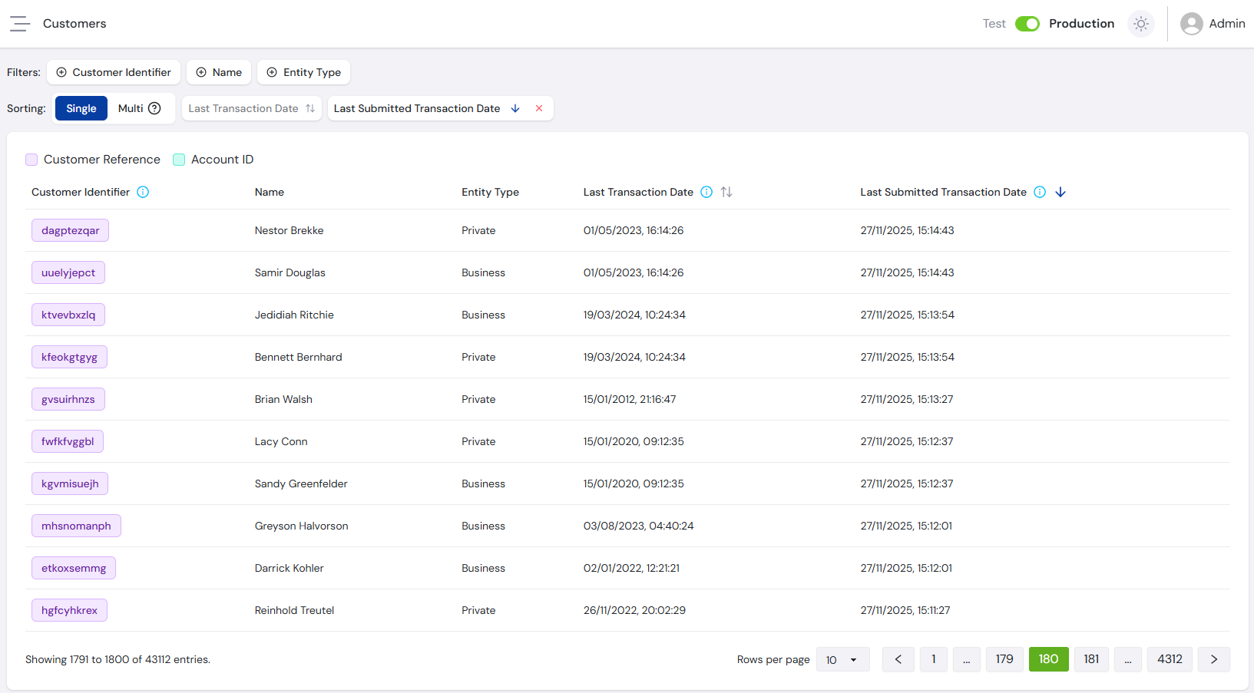Viewport: 1254px width, 693px height.
Task: Click Last Submitted Transaction Date info icon
Action: click(1040, 192)
